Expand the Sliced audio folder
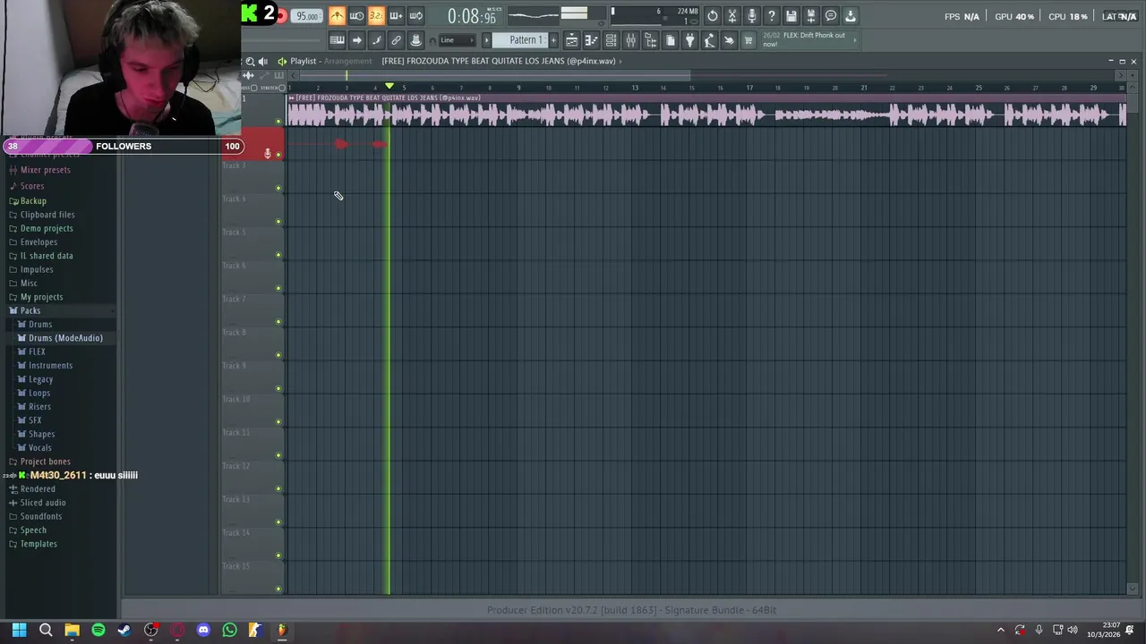 (43, 503)
